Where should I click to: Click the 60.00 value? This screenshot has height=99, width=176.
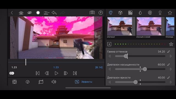pyautogui.click(x=161, y=65)
